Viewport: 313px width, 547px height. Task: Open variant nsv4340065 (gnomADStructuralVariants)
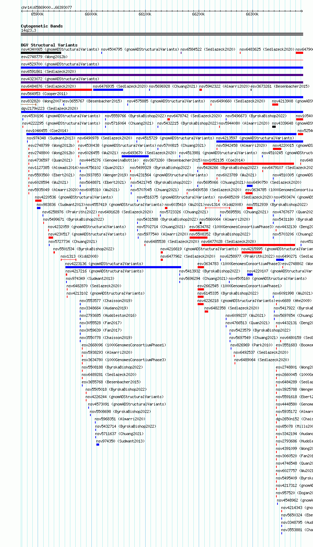coord(60,49)
